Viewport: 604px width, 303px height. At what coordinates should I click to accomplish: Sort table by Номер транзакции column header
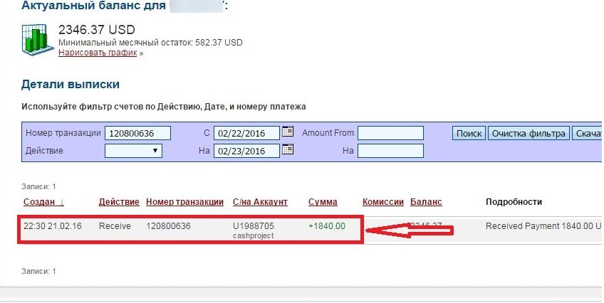click(x=184, y=202)
